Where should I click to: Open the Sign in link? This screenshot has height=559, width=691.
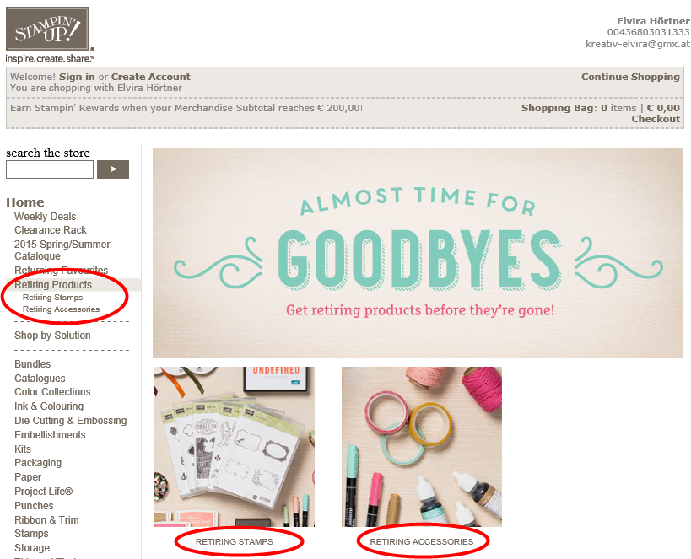click(x=77, y=77)
